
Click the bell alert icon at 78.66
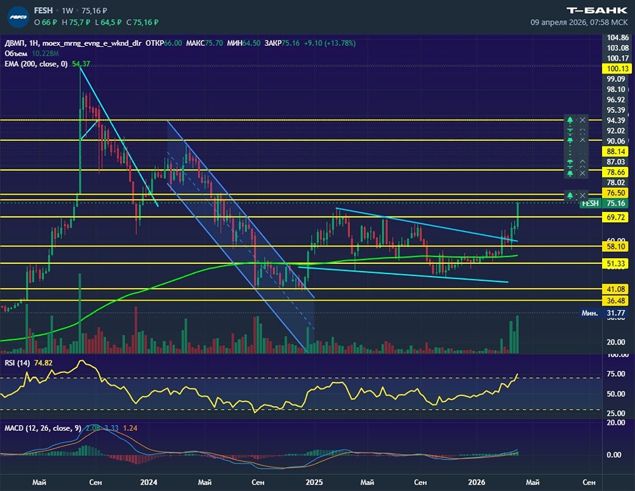click(570, 173)
